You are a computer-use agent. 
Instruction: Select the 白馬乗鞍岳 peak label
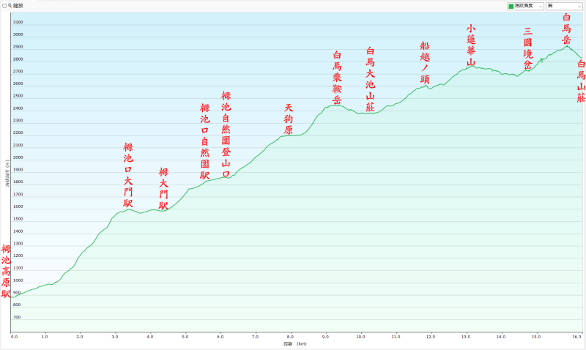click(337, 78)
